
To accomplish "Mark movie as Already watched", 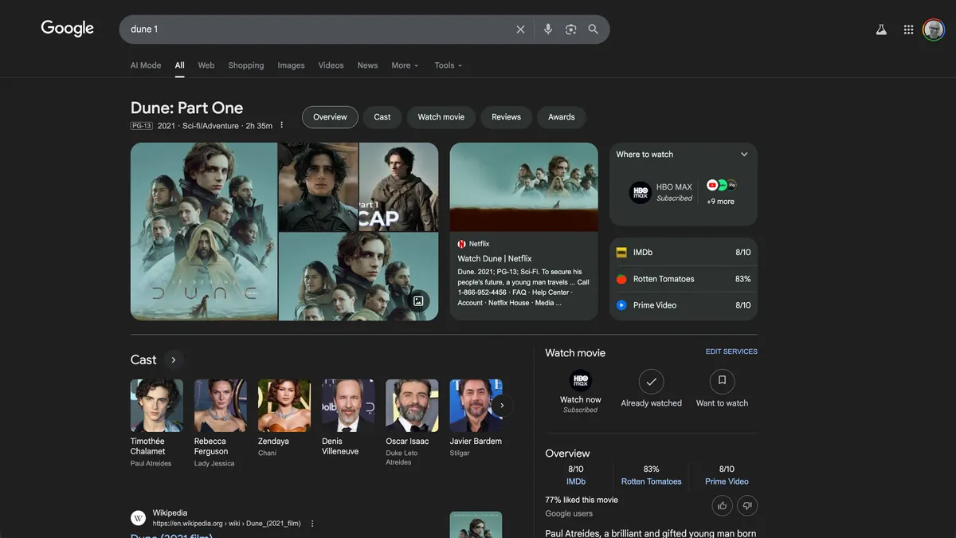I will (x=651, y=382).
